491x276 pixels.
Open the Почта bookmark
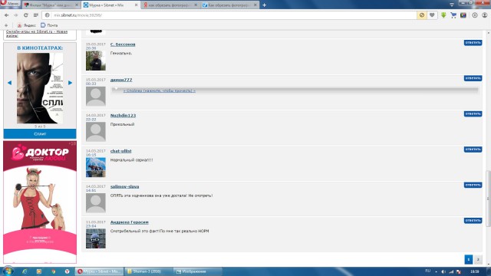pos(49,25)
